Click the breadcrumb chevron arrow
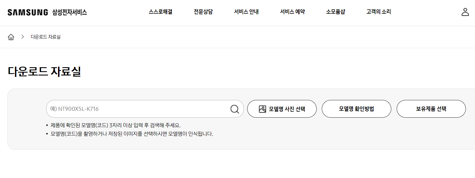The width and height of the screenshot is (475, 178). 22,37
